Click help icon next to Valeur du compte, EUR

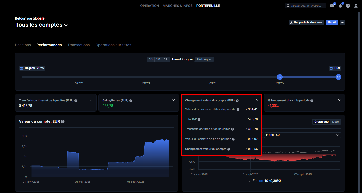[63, 121]
